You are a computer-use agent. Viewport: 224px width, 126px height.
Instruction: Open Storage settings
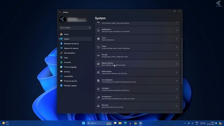click(x=137, y=56)
